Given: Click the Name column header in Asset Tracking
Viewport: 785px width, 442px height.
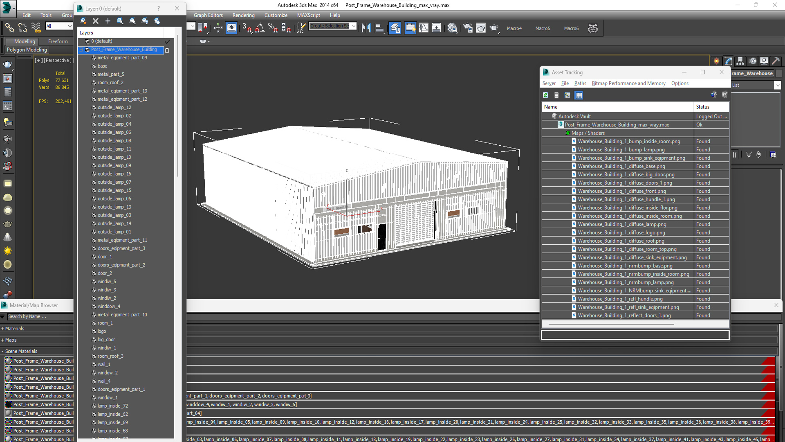Looking at the screenshot, I should 617,107.
